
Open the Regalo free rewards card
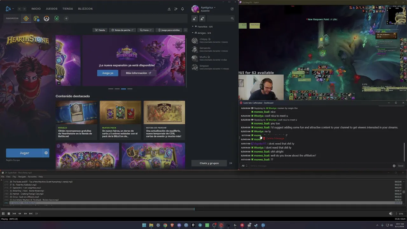point(76,120)
